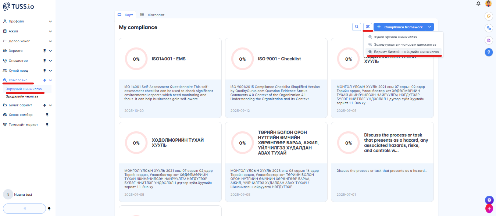Click the blue gears icon on right rail
The image size is (496, 216).
489,28
